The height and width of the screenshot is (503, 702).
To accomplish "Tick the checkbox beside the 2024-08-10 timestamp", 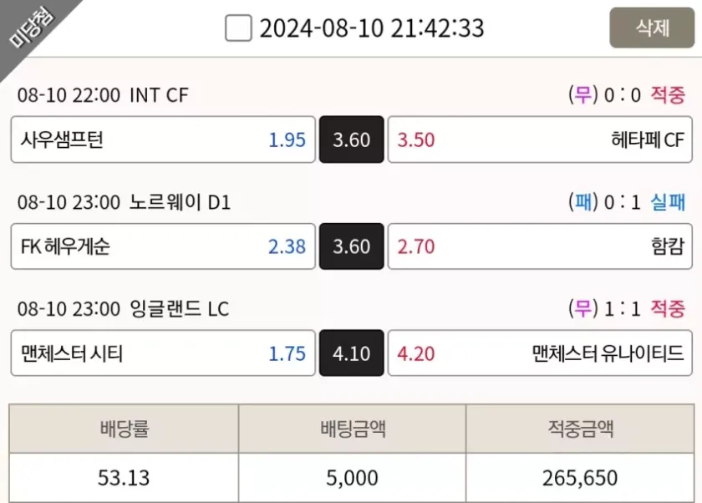I will [x=238, y=28].
